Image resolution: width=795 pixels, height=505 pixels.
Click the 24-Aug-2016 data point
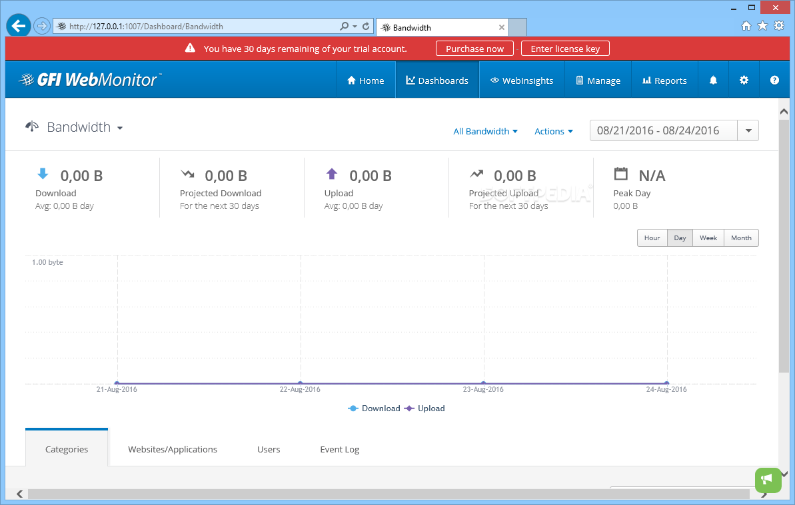pos(667,383)
